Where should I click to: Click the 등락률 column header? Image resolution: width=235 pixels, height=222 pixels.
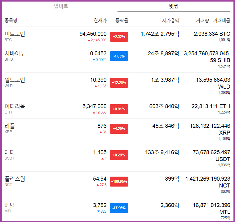click(122, 20)
